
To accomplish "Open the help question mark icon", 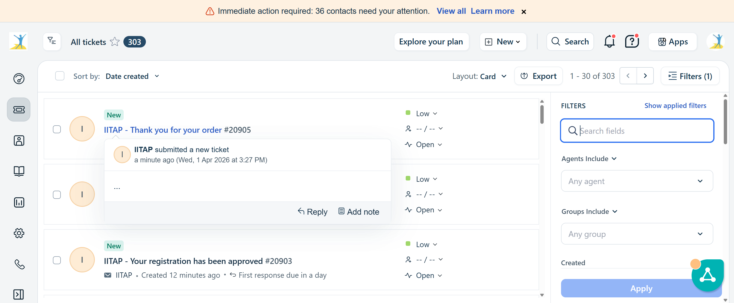I will coord(632,42).
